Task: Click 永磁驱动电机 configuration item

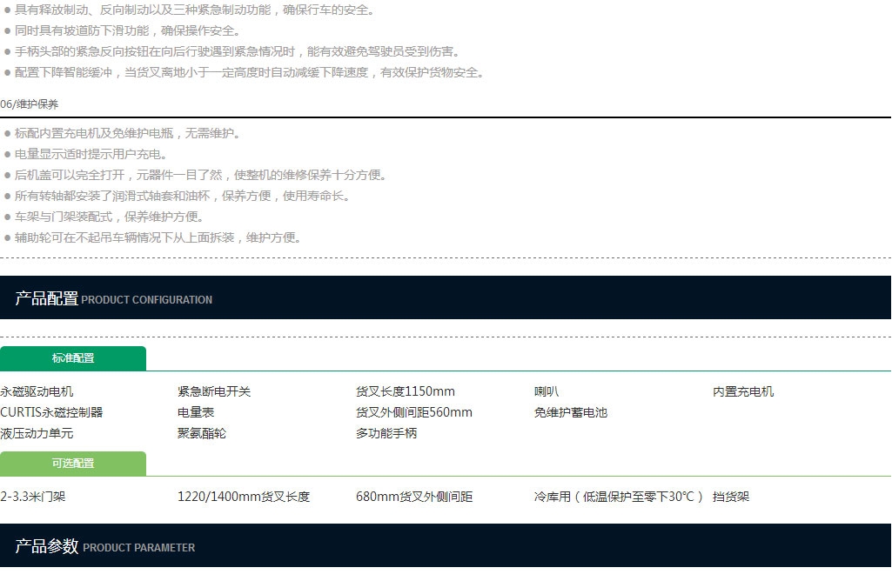Action: 37,391
